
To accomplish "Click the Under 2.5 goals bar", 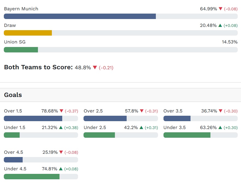I will coord(99,135).
